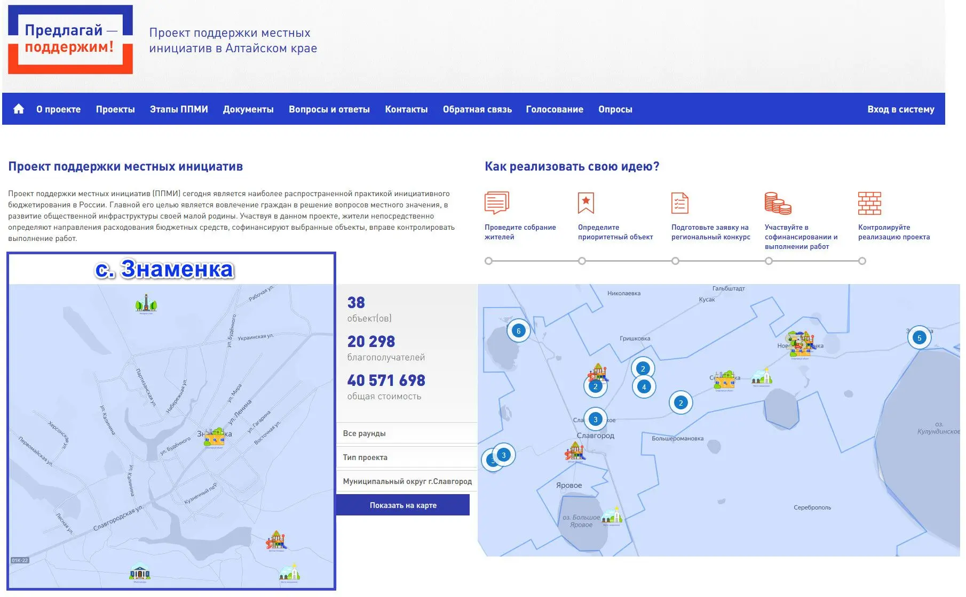Click the 'Предлагай — поддержим!' logo
Image resolution: width=966 pixels, height=597 pixels.
70,39
